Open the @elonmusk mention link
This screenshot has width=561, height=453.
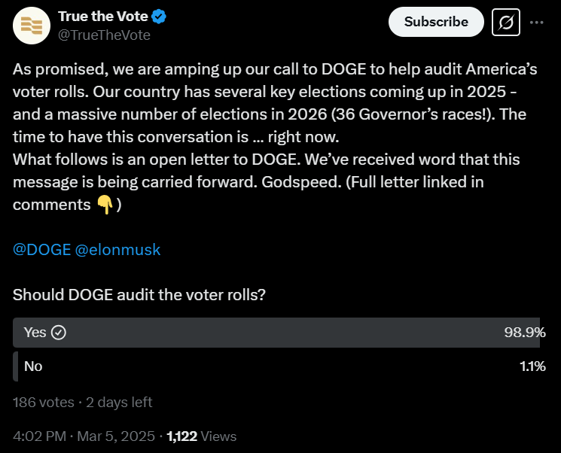117,250
